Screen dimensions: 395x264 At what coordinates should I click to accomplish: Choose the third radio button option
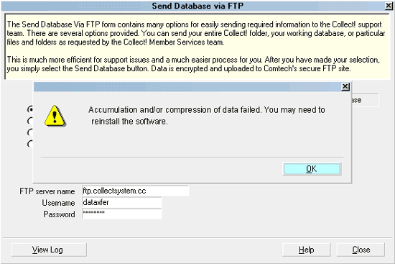coord(30,132)
